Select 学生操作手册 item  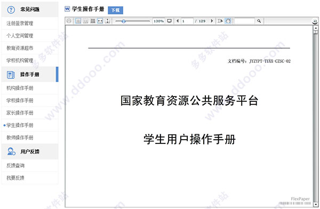click(20, 125)
